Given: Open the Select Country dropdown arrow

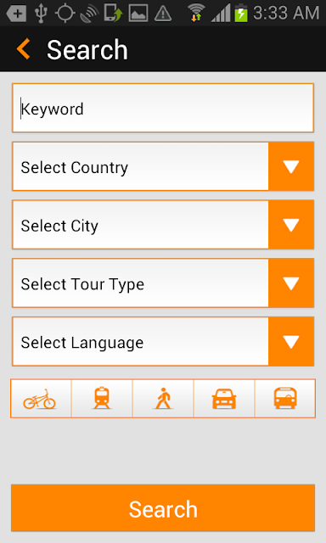Looking at the screenshot, I should tap(291, 166).
